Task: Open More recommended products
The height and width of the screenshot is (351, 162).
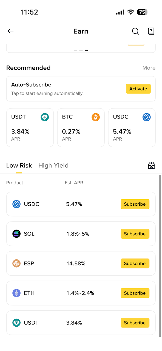Action: click(x=149, y=68)
